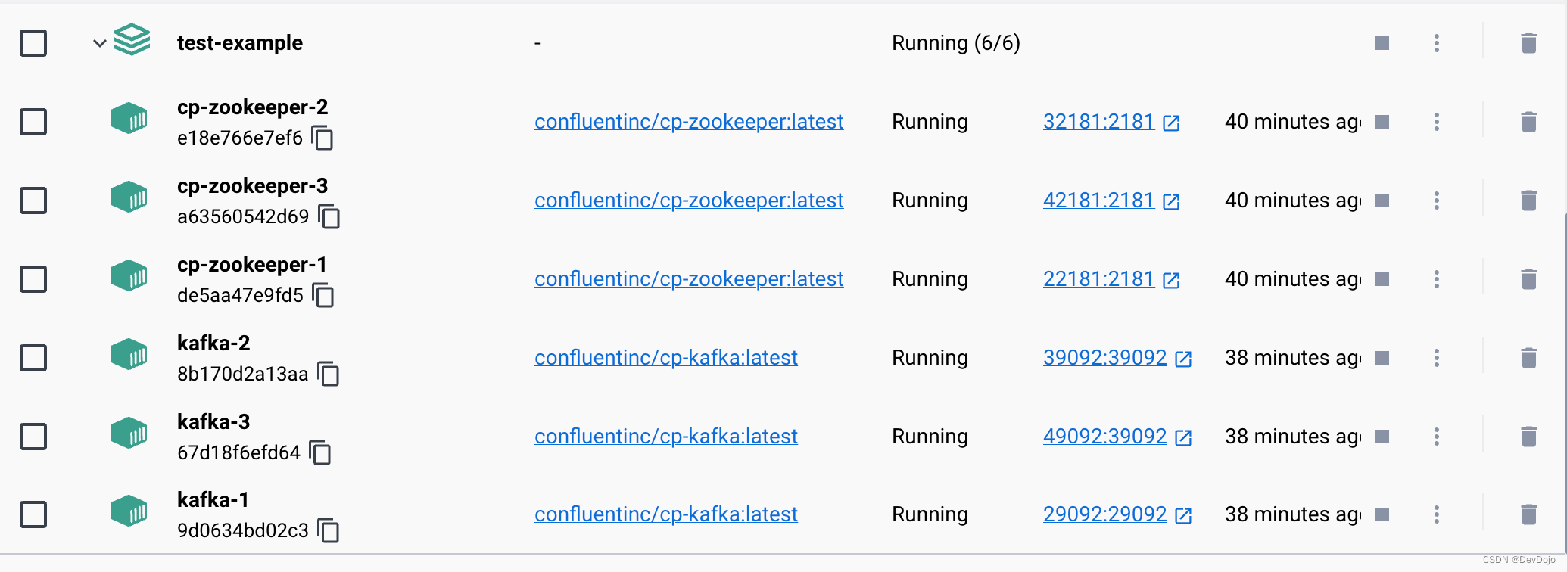Delete the kafka-1 container
The width and height of the screenshot is (1567, 572).
(x=1528, y=514)
